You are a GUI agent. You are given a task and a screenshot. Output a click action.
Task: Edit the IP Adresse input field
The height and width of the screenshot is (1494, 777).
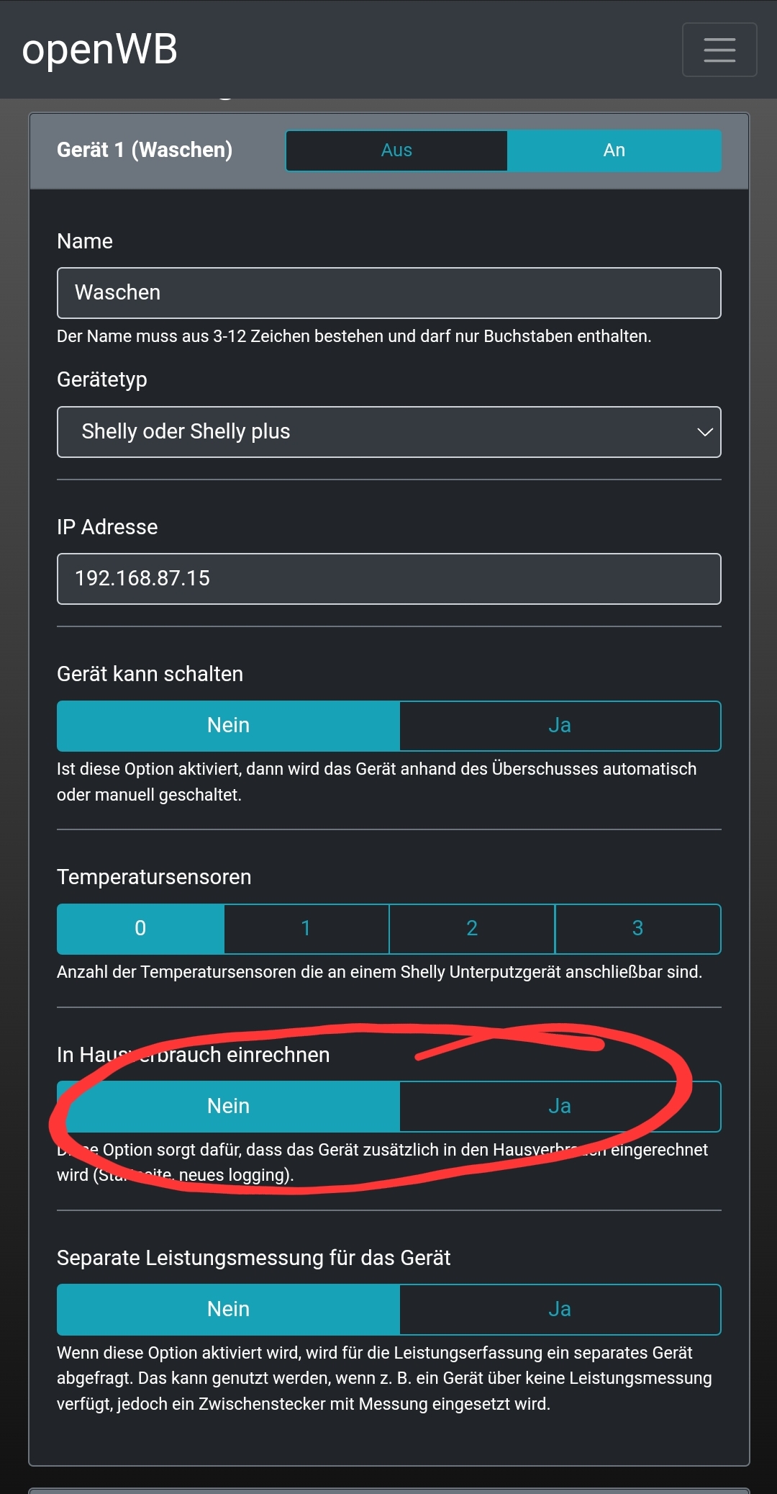pyautogui.click(x=388, y=579)
